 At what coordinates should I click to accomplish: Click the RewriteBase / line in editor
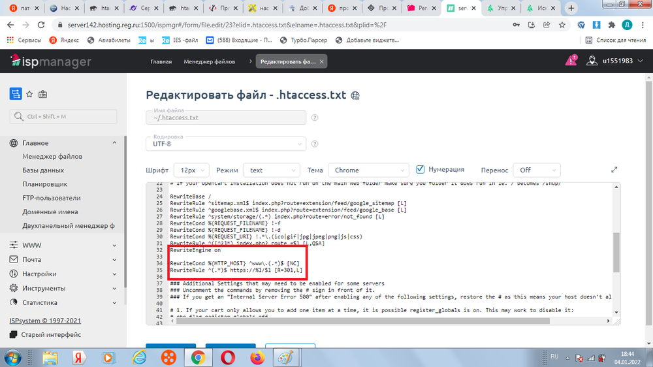pyautogui.click(x=190, y=197)
